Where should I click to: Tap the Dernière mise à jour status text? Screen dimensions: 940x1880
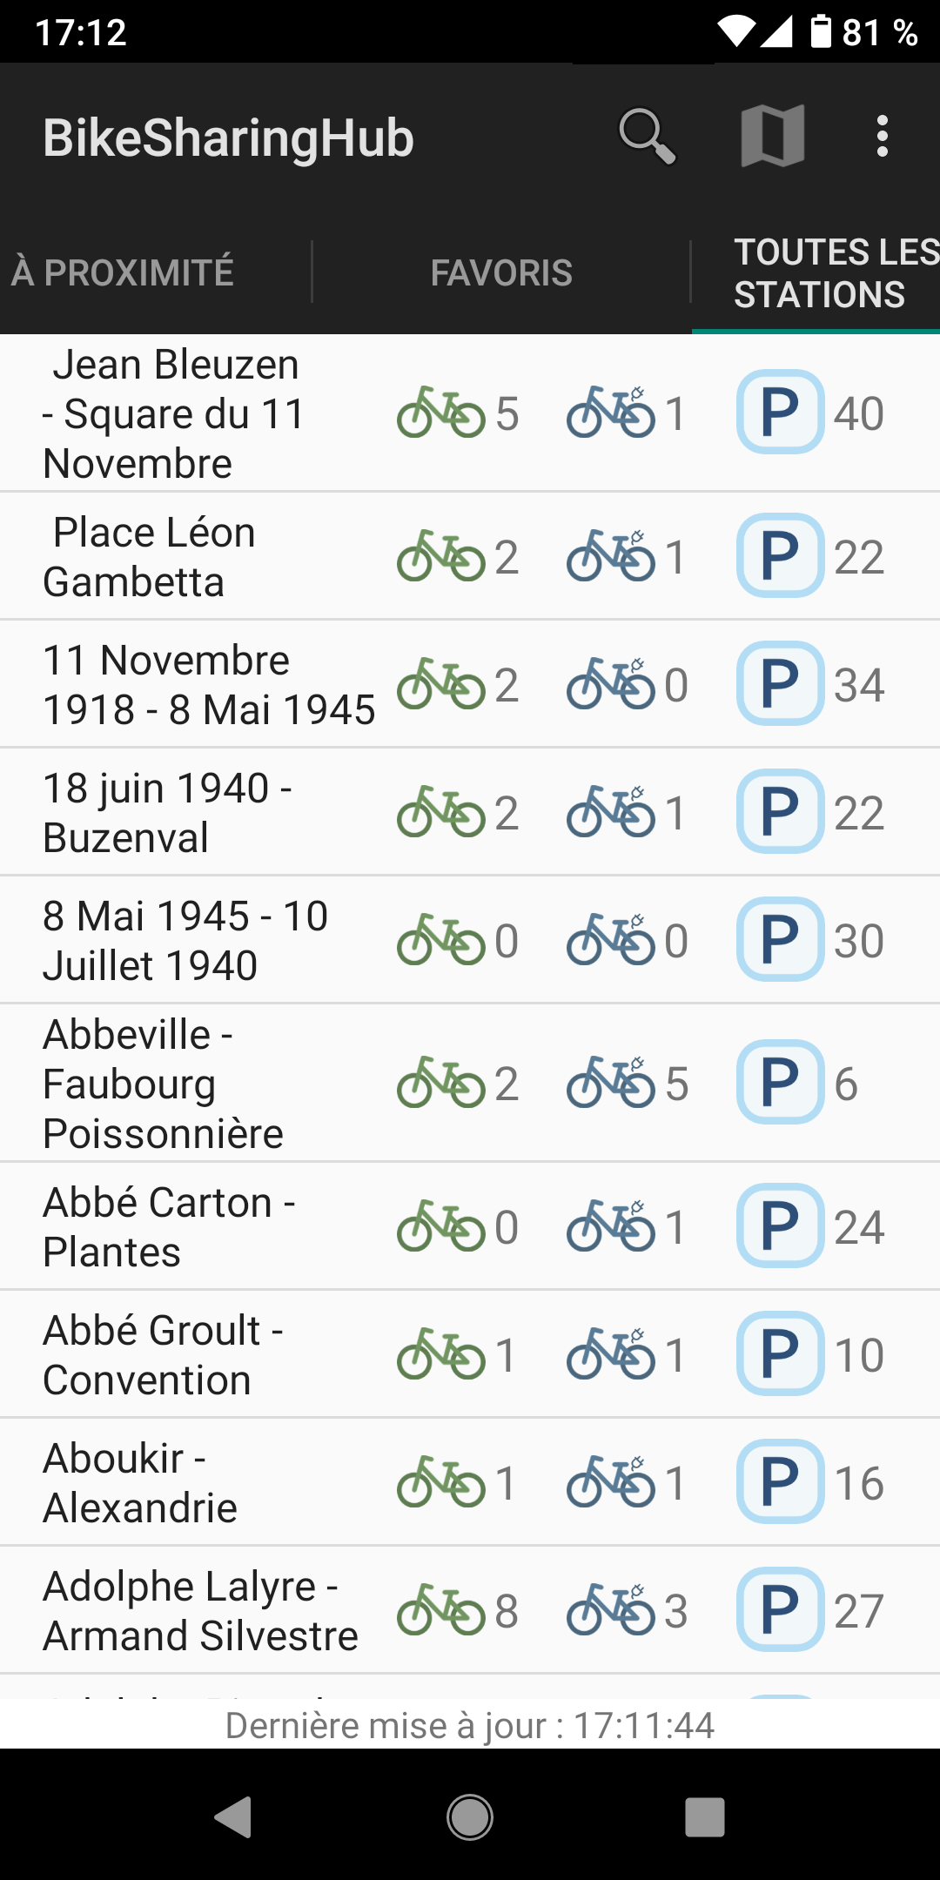click(x=470, y=1725)
